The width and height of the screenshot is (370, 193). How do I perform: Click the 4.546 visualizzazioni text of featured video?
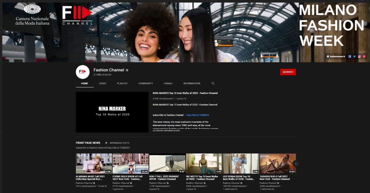(x=163, y=99)
